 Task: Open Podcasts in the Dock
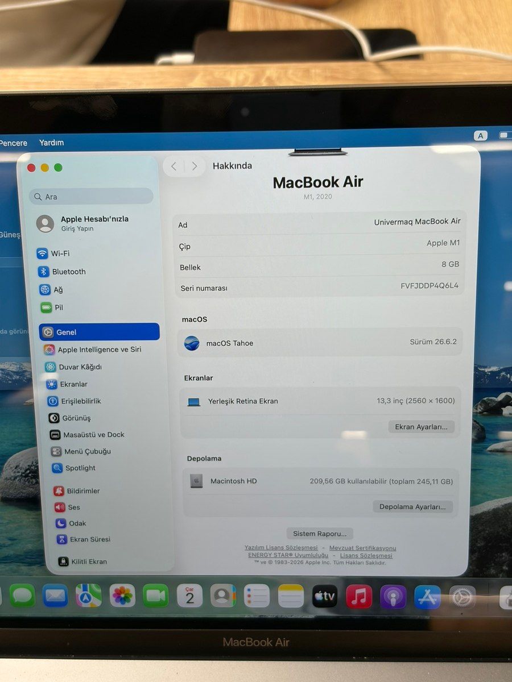[x=393, y=597]
